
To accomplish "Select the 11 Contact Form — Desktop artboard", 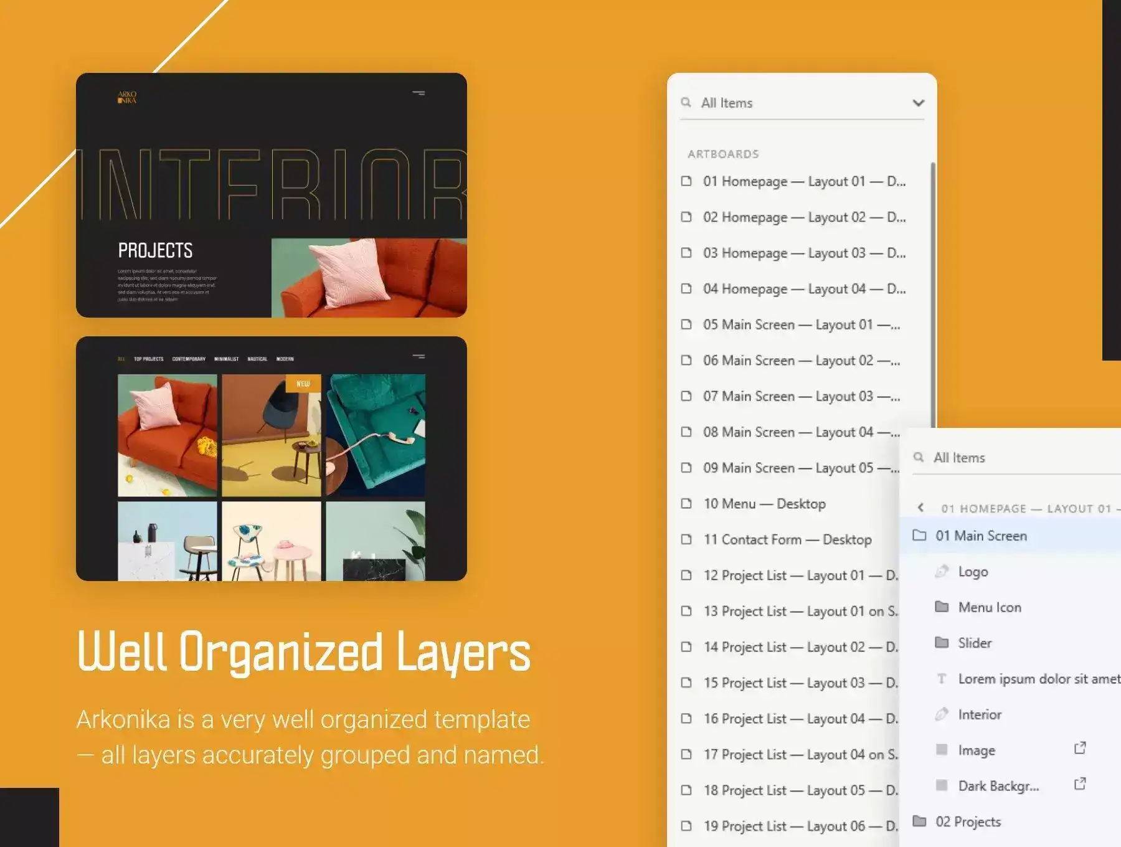I will coord(787,539).
